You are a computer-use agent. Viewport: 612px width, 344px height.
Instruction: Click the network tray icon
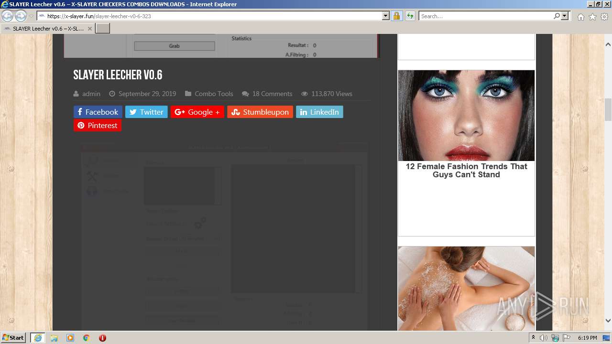point(555,338)
